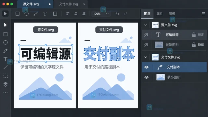The image size is (208, 117).
Task: Click the macOS yellow minimize button
Action: [x=8, y=4]
